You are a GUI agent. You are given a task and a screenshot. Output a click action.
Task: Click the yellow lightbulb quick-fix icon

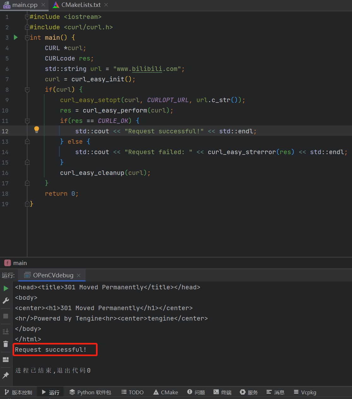pos(37,130)
